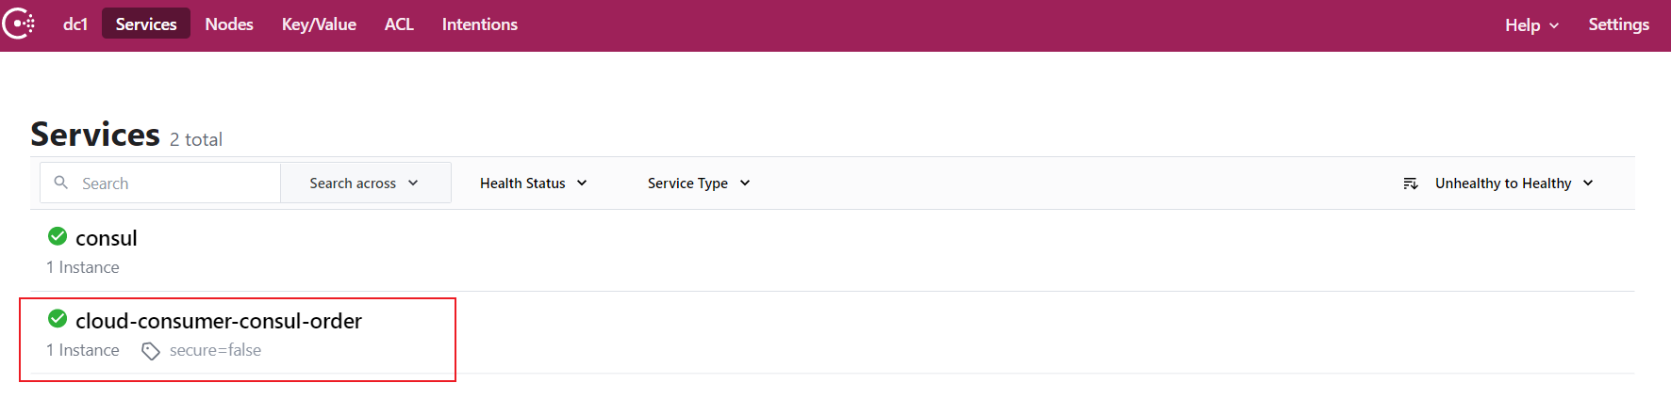This screenshot has height=399, width=1671.
Task: Click consul's green health check icon
Action: pyautogui.click(x=58, y=236)
